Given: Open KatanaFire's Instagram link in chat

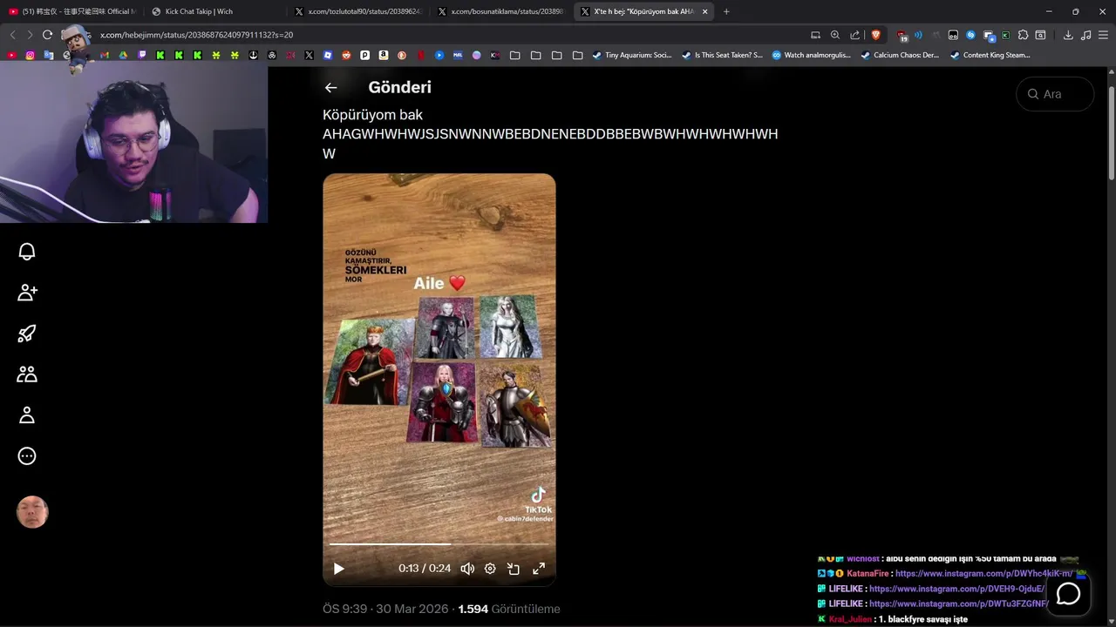Looking at the screenshot, I should 983,574.
